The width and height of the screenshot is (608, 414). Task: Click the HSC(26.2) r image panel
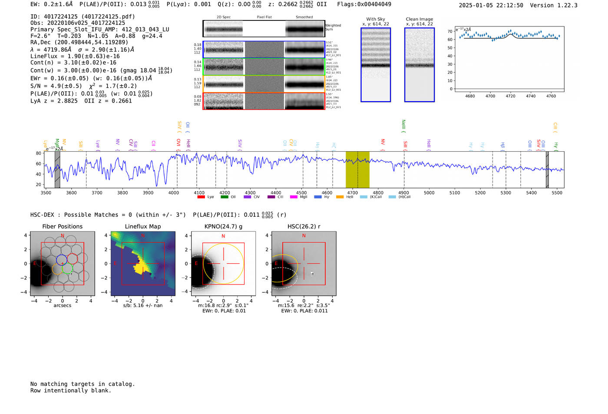click(304, 264)
